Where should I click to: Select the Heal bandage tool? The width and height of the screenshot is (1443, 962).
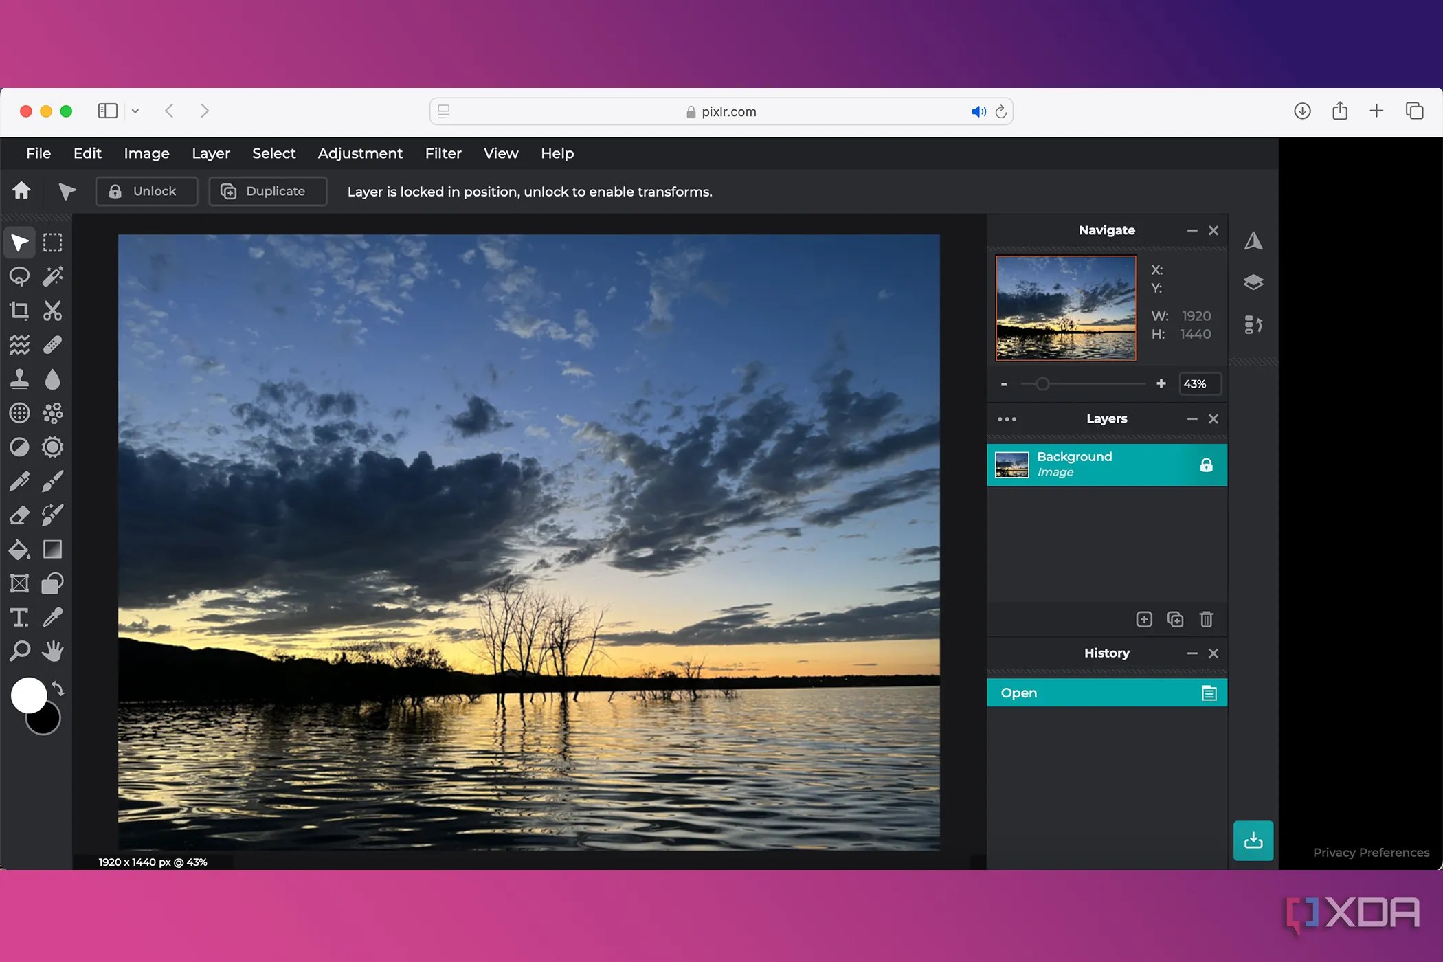point(52,344)
